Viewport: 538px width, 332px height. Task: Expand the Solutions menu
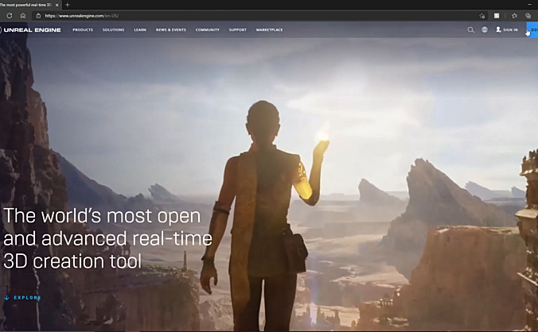(x=113, y=30)
